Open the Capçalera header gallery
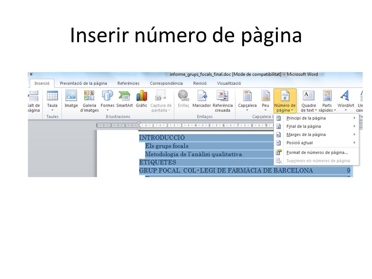Viewport: 372px width, 279px height. click(x=247, y=101)
